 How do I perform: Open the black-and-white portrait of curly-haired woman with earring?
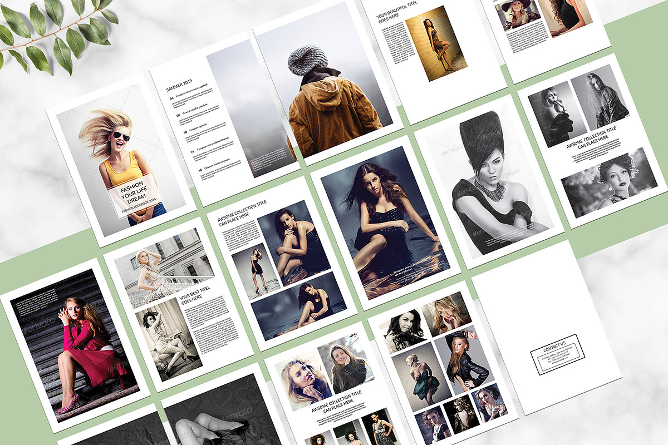609,182
